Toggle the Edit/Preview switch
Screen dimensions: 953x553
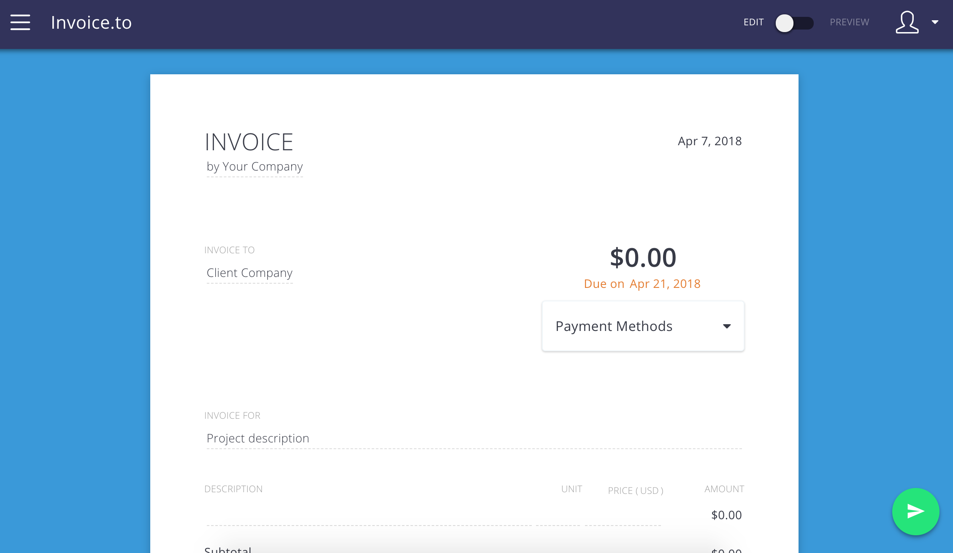click(x=794, y=23)
